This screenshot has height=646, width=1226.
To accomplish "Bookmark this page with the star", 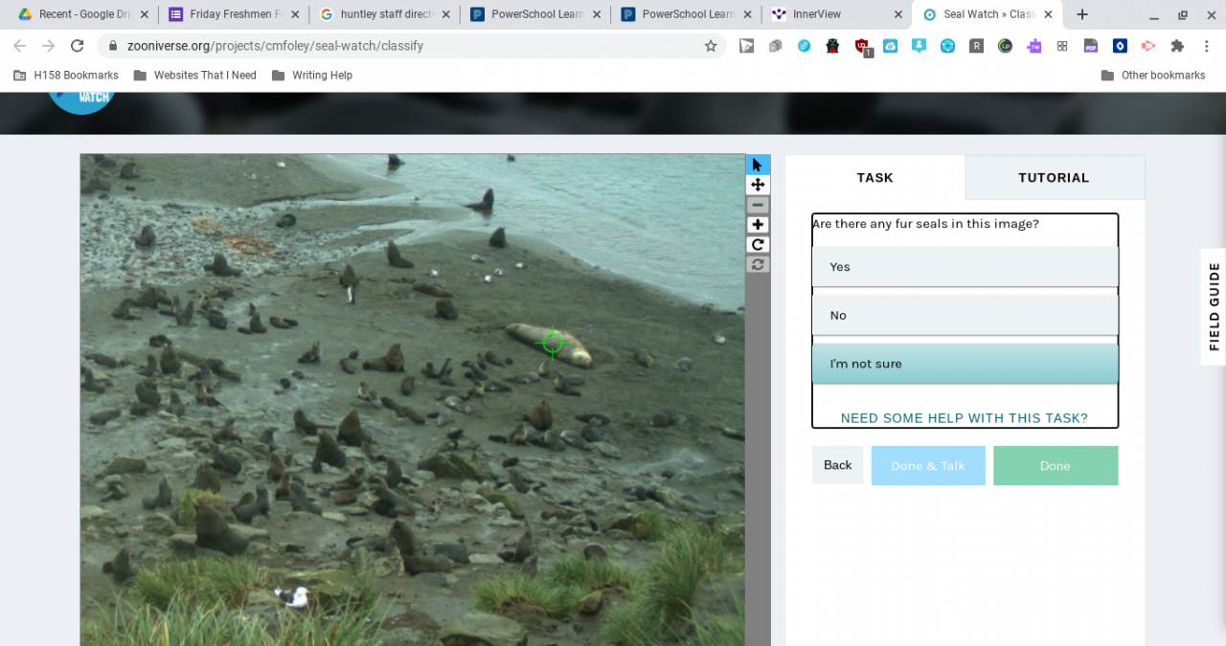I will [x=711, y=46].
